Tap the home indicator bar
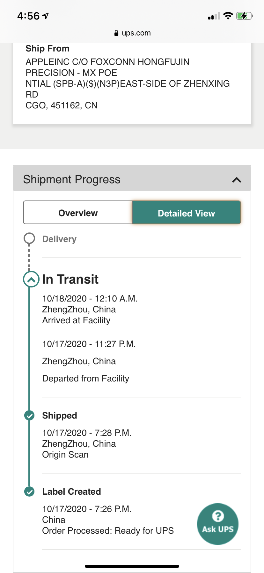This screenshot has width=264, height=573. pyautogui.click(x=132, y=566)
